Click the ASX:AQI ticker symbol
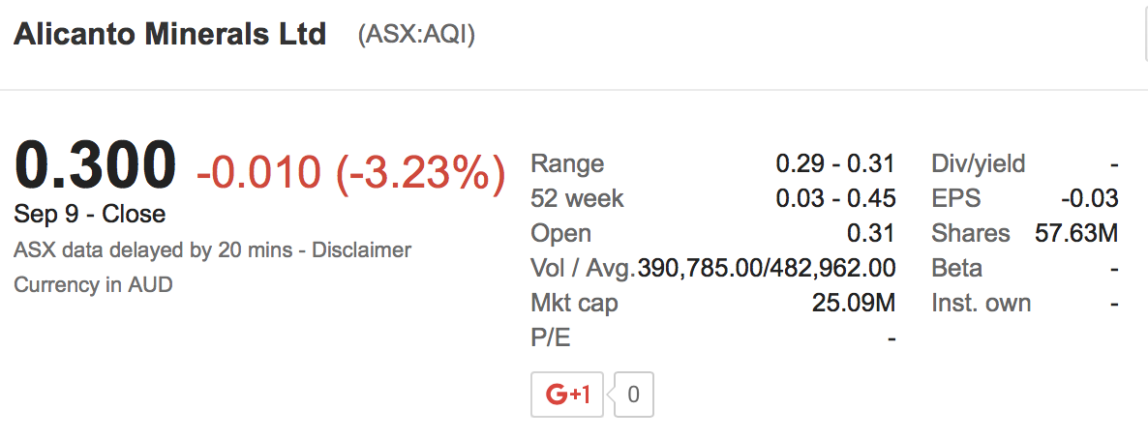Viewport: 1148px width, 439px height. 416,36
